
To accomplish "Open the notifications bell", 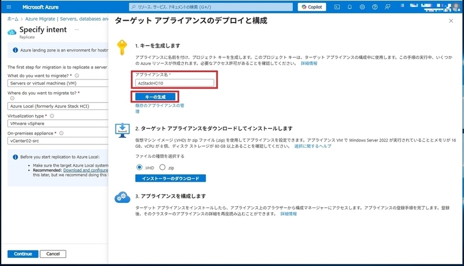I will (x=350, y=7).
